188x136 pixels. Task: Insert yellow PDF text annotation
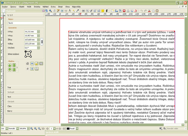(x=103, y=11)
